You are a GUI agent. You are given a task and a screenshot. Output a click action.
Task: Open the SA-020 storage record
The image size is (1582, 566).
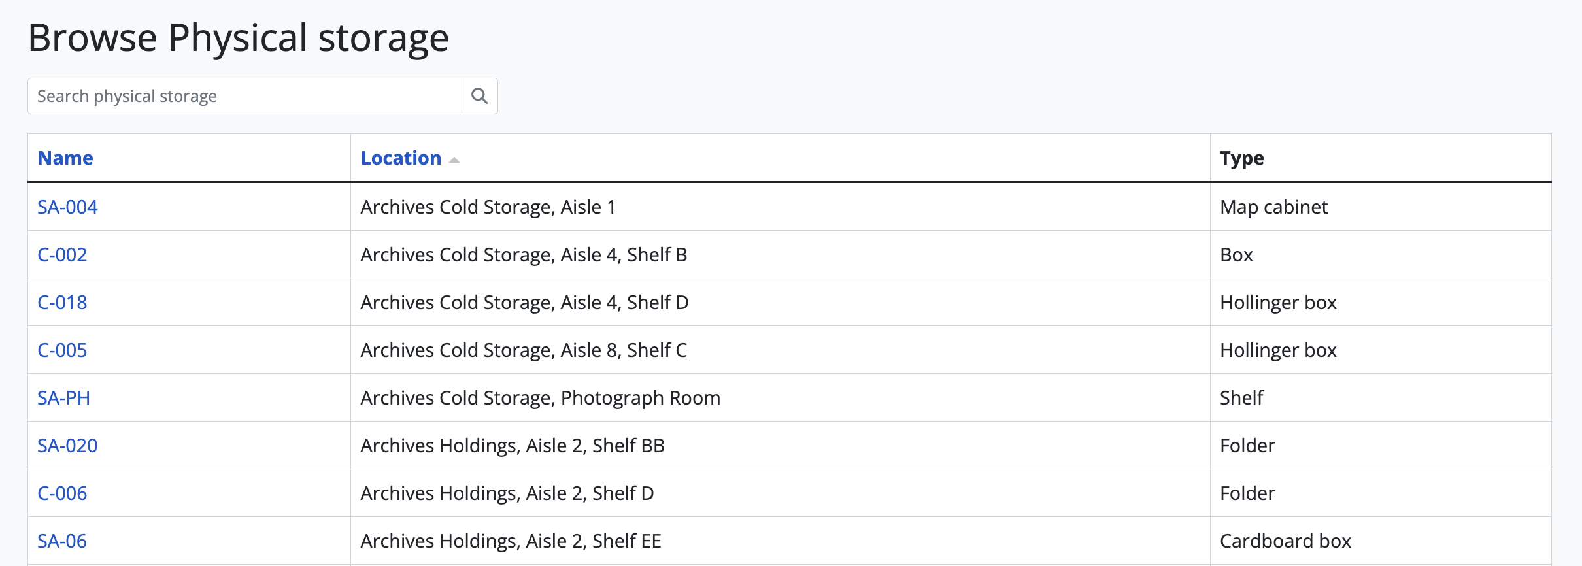point(67,446)
